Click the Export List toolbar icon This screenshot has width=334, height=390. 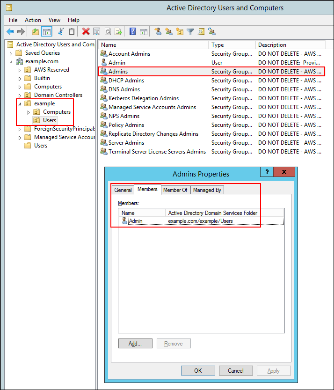pos(118,31)
